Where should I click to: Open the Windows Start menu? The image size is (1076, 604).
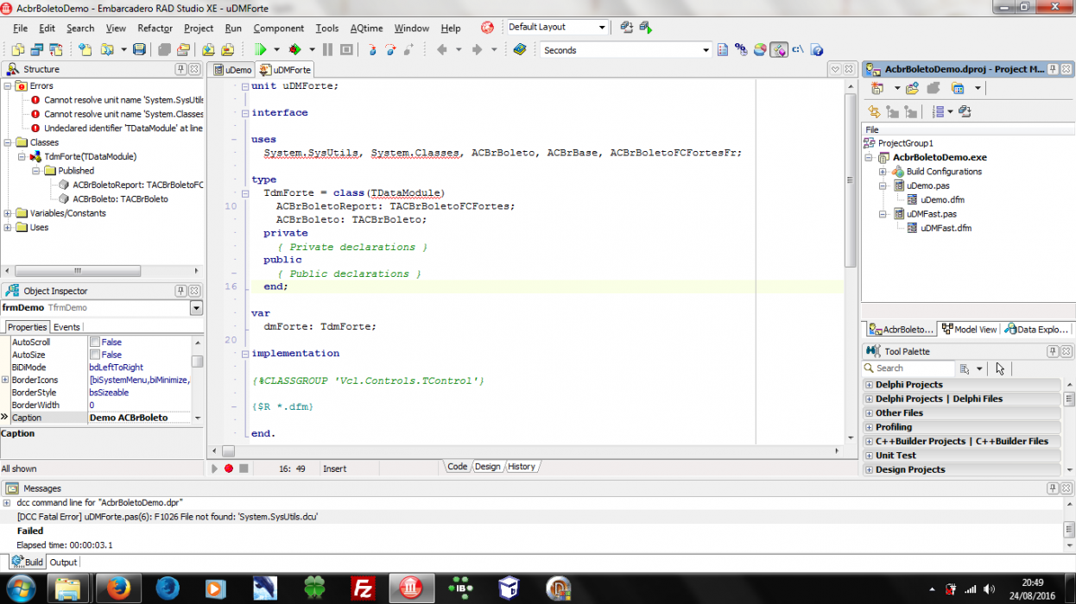tap(20, 588)
